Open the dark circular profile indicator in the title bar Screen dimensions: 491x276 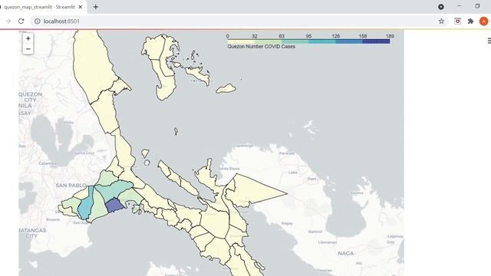point(441,7)
